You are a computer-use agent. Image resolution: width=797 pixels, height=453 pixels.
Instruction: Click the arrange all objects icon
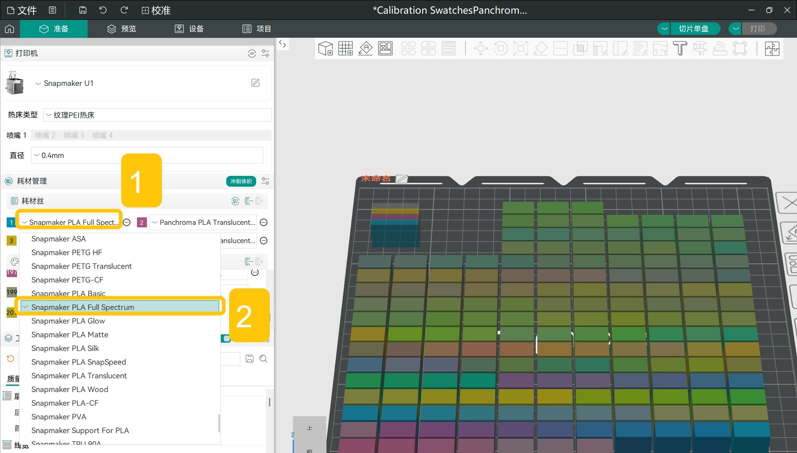point(386,49)
